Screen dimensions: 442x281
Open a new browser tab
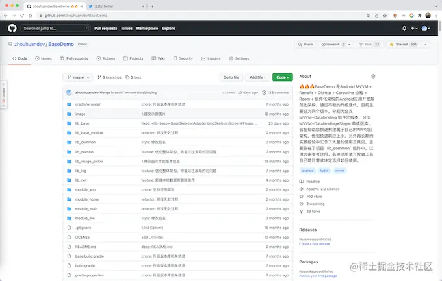pyautogui.click(x=153, y=6)
